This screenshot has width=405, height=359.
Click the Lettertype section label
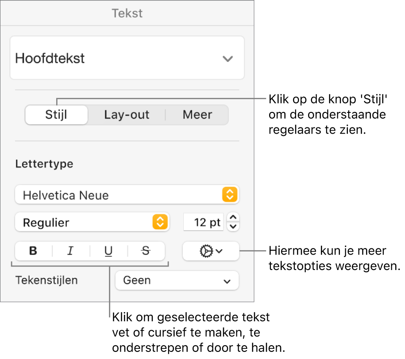(44, 164)
